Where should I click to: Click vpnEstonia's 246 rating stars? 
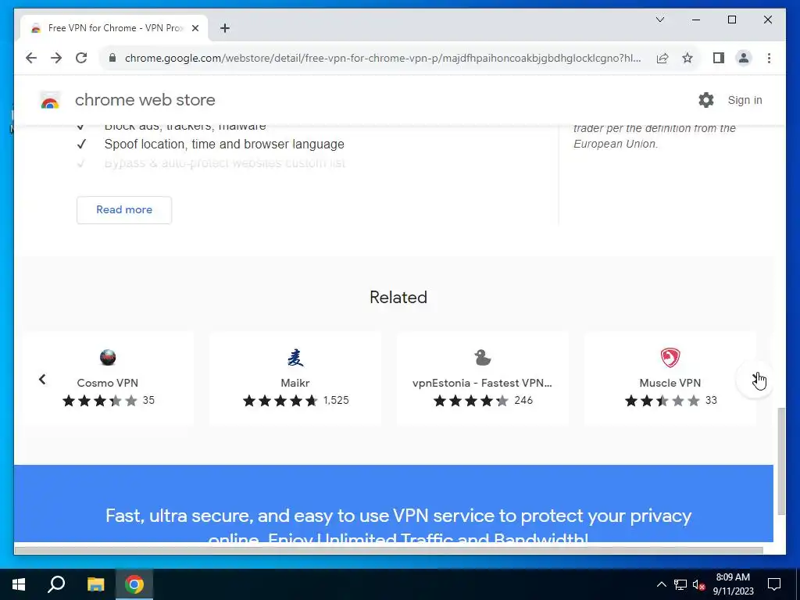point(471,401)
